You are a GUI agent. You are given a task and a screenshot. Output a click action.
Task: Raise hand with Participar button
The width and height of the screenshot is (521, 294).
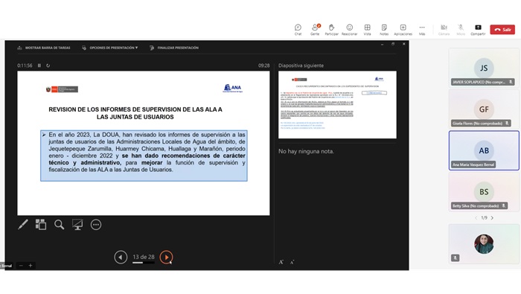[x=332, y=30]
